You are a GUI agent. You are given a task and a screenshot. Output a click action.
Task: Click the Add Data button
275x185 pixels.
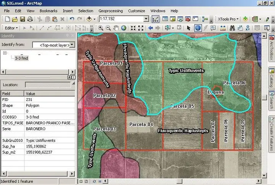pyautogui.click(x=89, y=19)
